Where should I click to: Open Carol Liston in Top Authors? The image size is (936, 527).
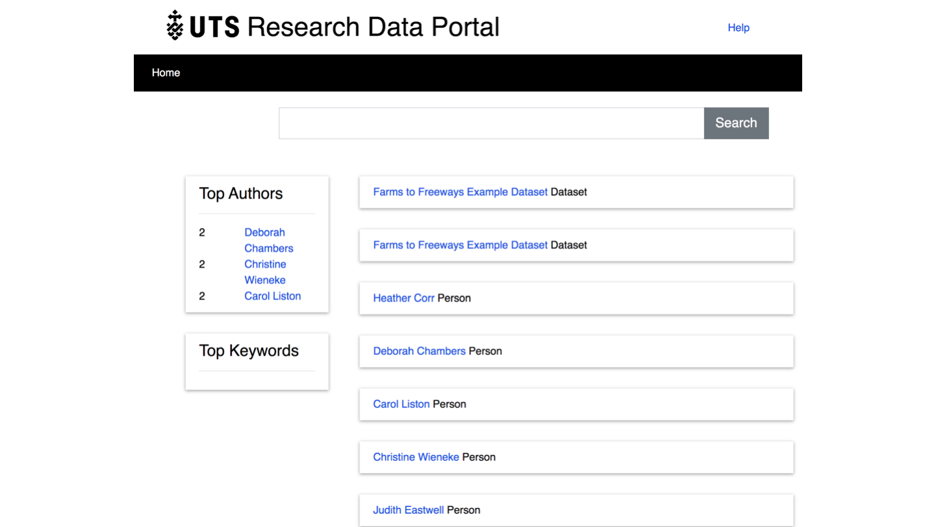click(x=272, y=296)
